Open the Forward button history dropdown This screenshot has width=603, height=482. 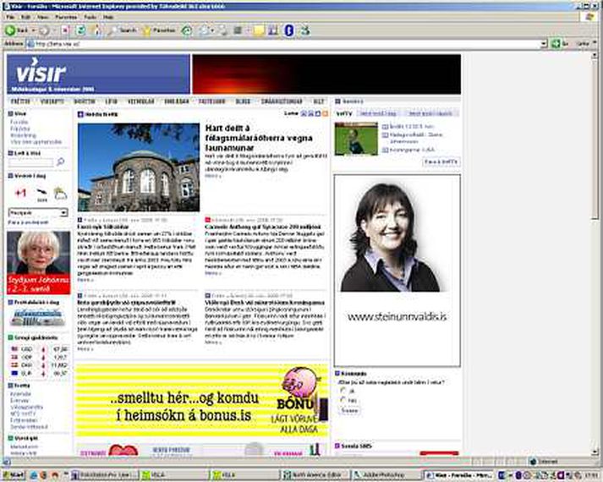tap(54, 30)
